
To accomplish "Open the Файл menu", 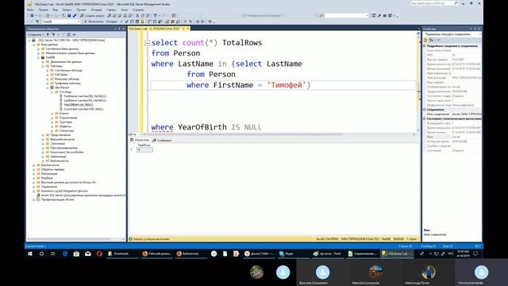I will tap(30, 10).
